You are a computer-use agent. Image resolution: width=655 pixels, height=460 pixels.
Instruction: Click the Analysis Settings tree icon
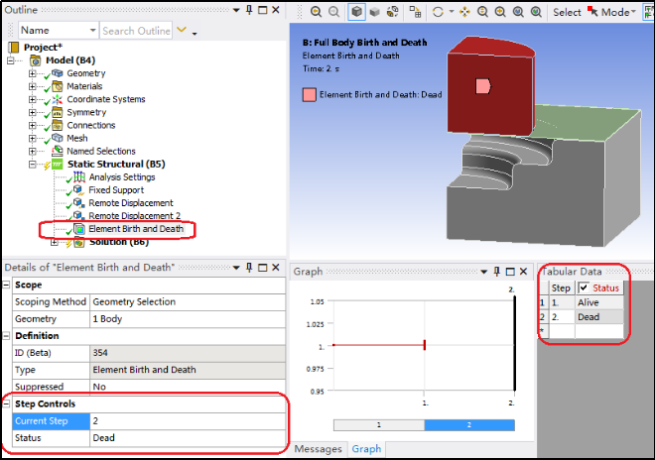80,177
